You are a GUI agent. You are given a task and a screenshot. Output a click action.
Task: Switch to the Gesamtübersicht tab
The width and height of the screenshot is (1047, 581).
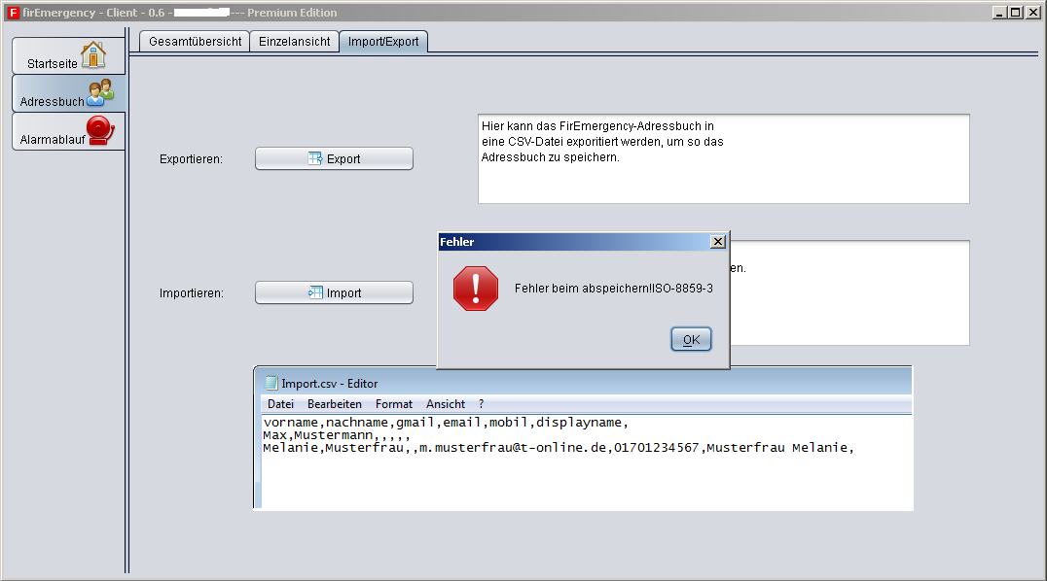195,42
